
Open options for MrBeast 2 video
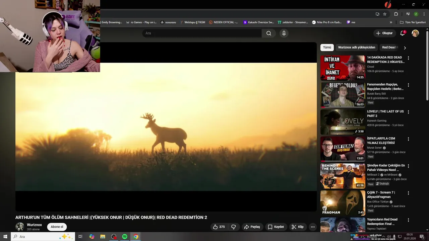click(408, 166)
